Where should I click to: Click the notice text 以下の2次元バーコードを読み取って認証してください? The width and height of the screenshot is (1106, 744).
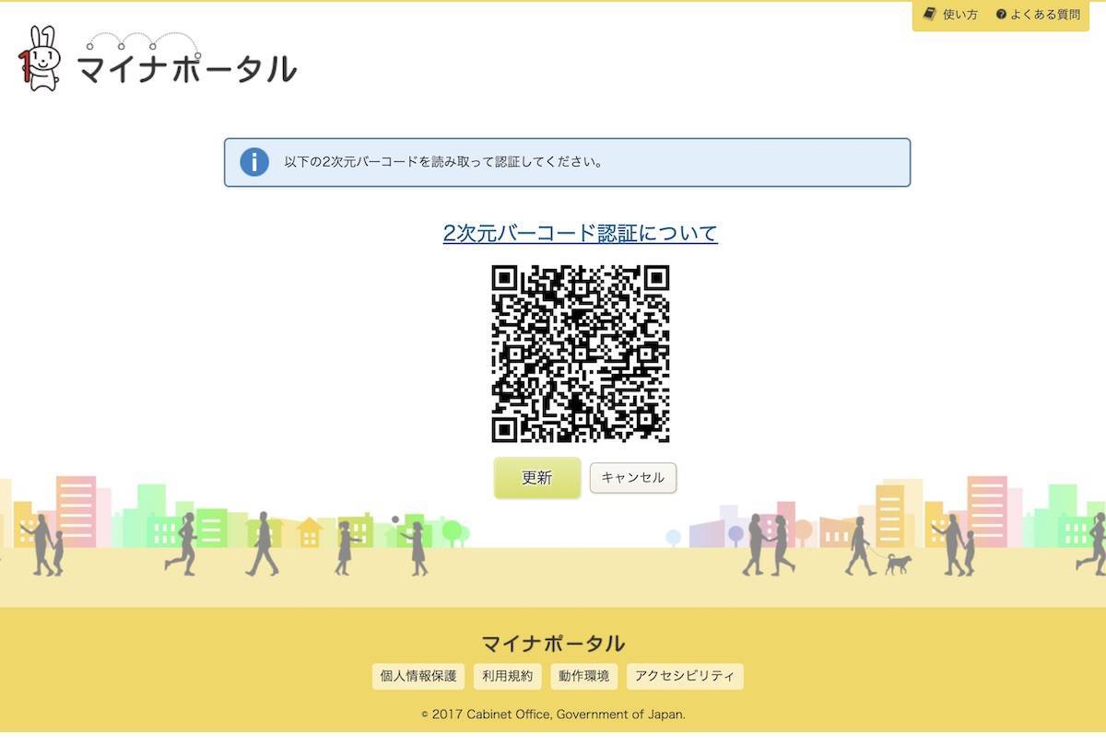pyautogui.click(x=443, y=163)
